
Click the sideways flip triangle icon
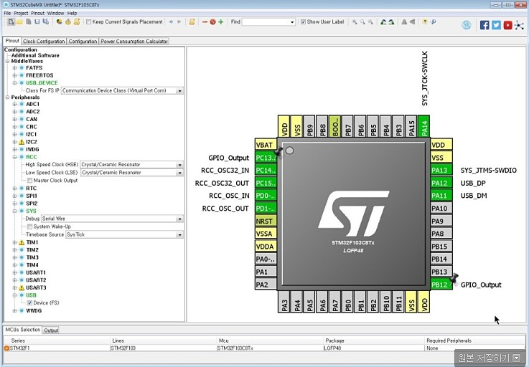click(x=412, y=22)
